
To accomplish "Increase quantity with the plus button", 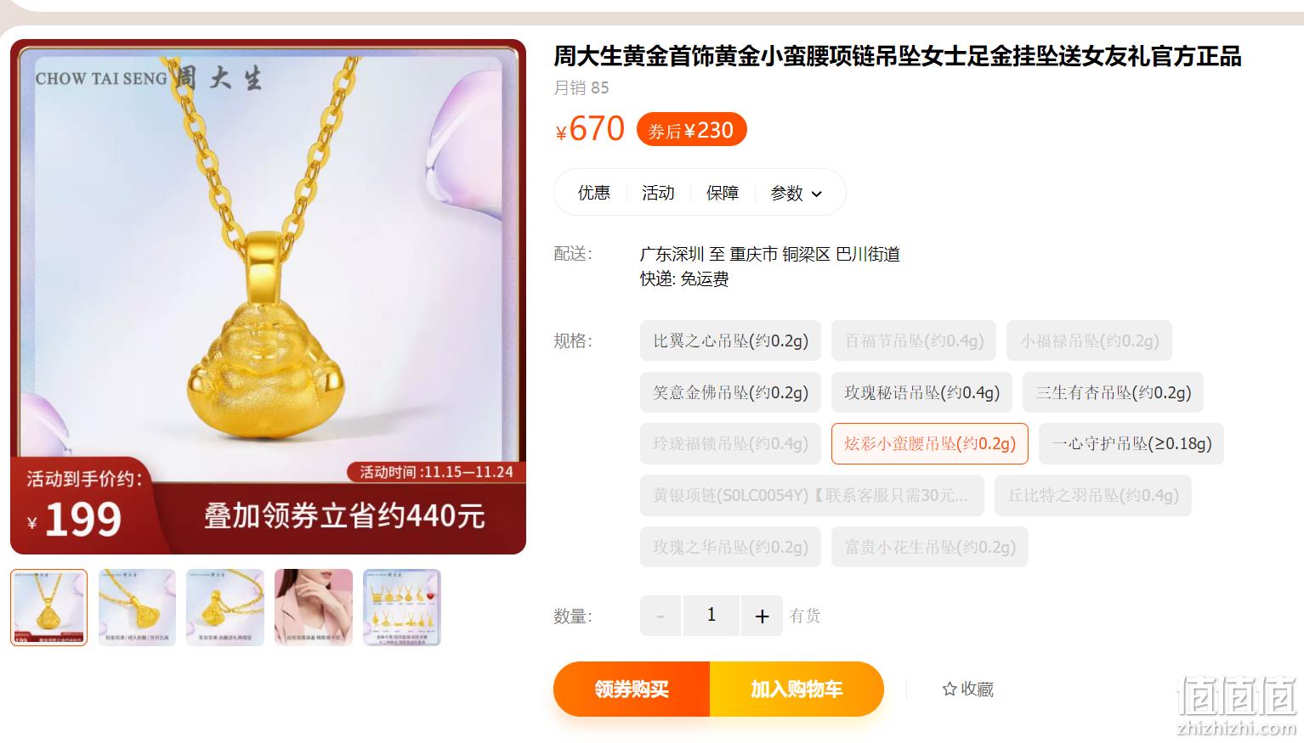I will coord(762,616).
